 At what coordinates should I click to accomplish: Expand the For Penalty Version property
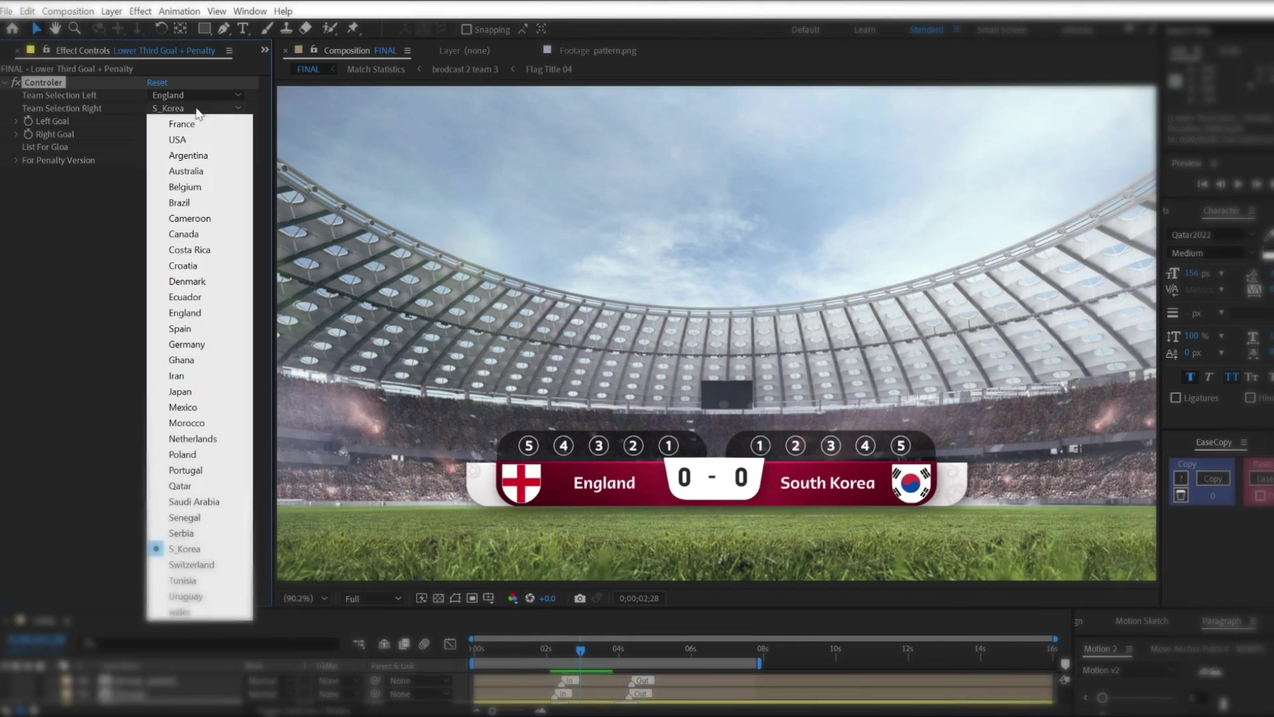tap(16, 160)
